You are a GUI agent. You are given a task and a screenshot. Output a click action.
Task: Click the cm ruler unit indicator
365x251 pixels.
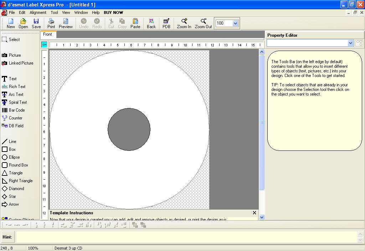tap(44, 45)
